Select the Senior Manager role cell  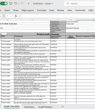click(x=8, y=45)
